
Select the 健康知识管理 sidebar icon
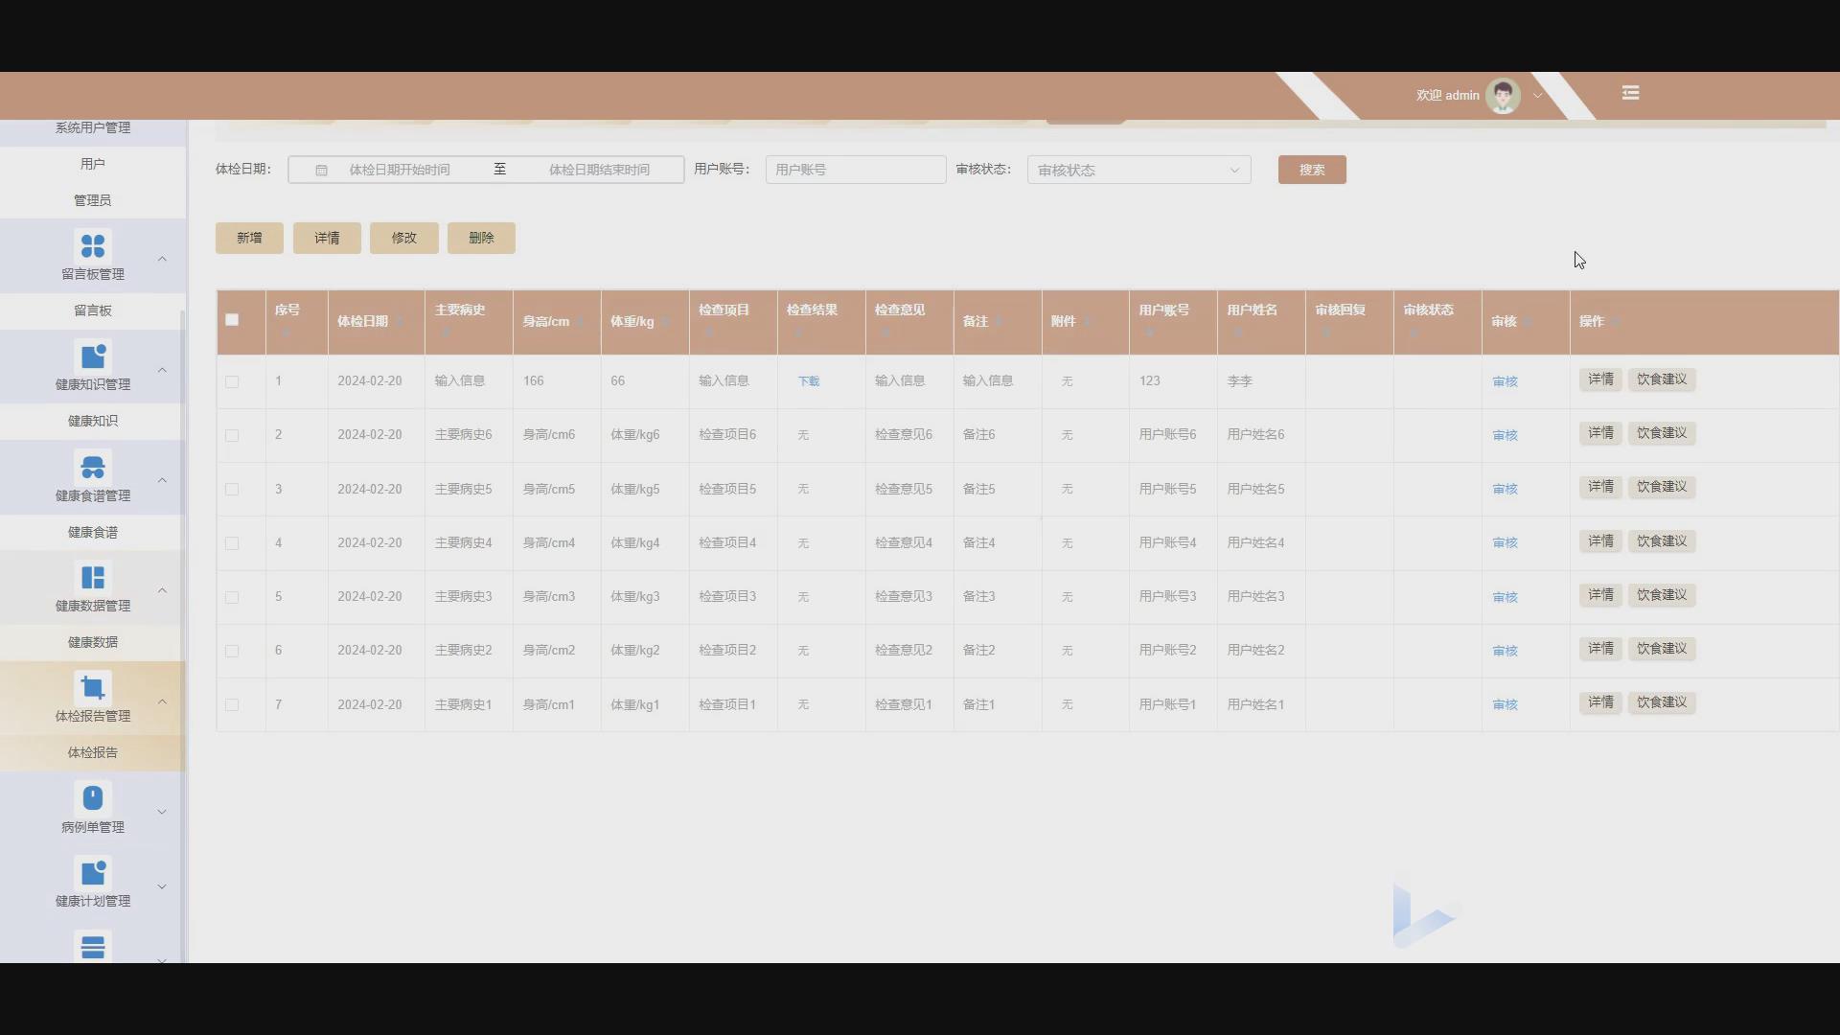(93, 356)
